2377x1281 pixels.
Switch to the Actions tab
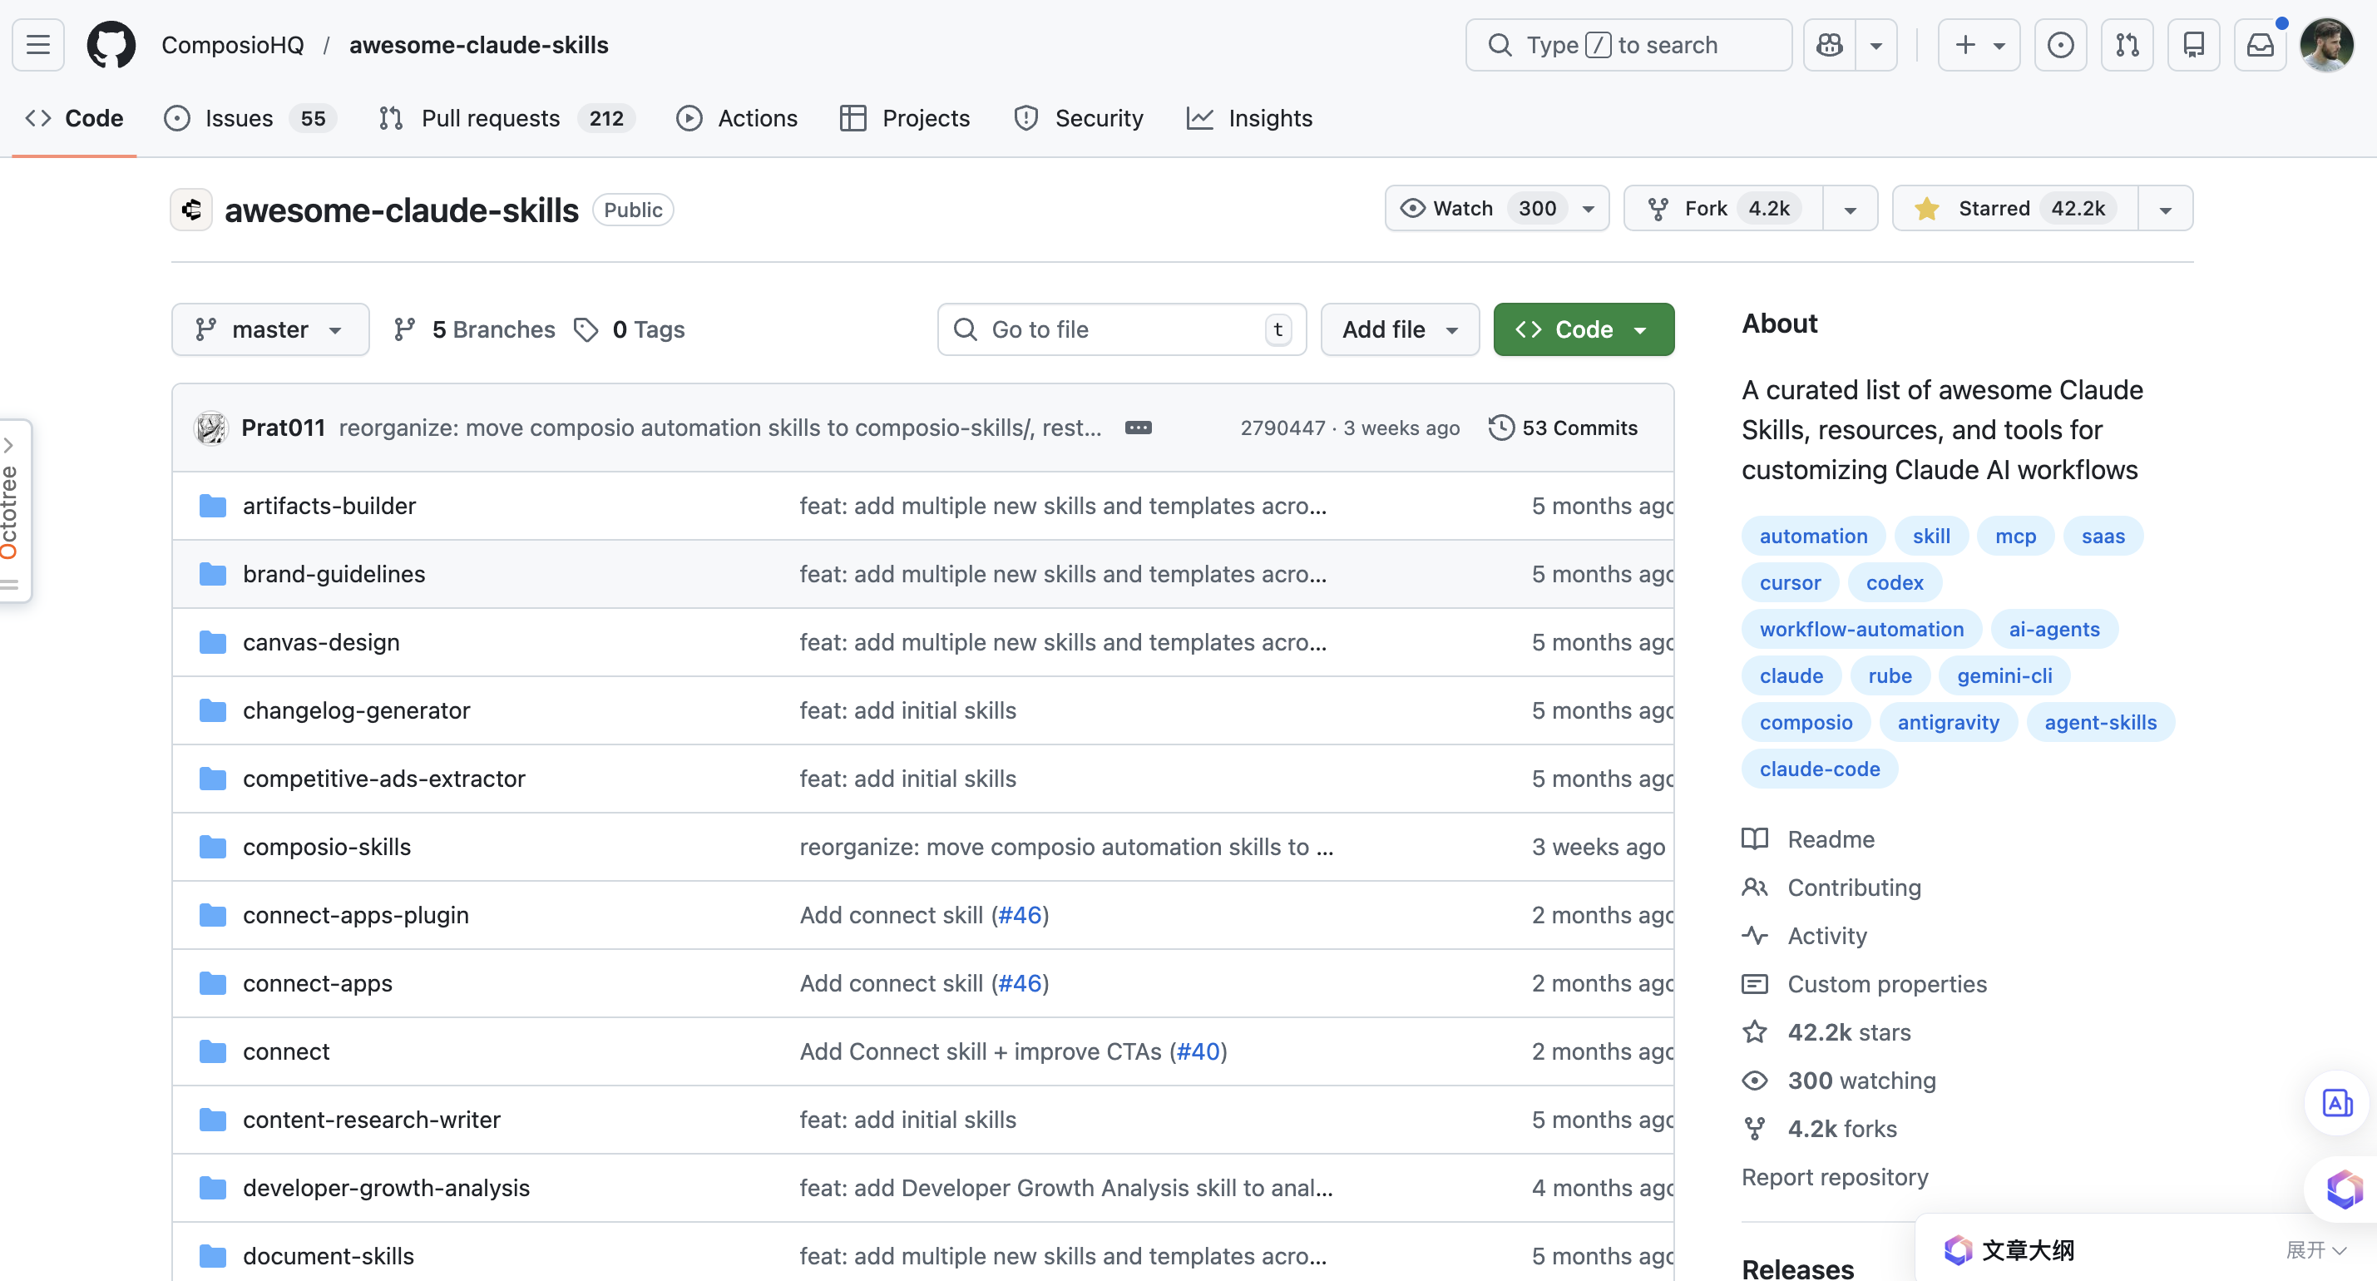737,118
